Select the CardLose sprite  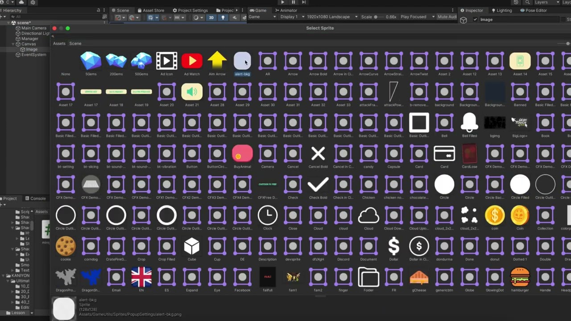[469, 153]
